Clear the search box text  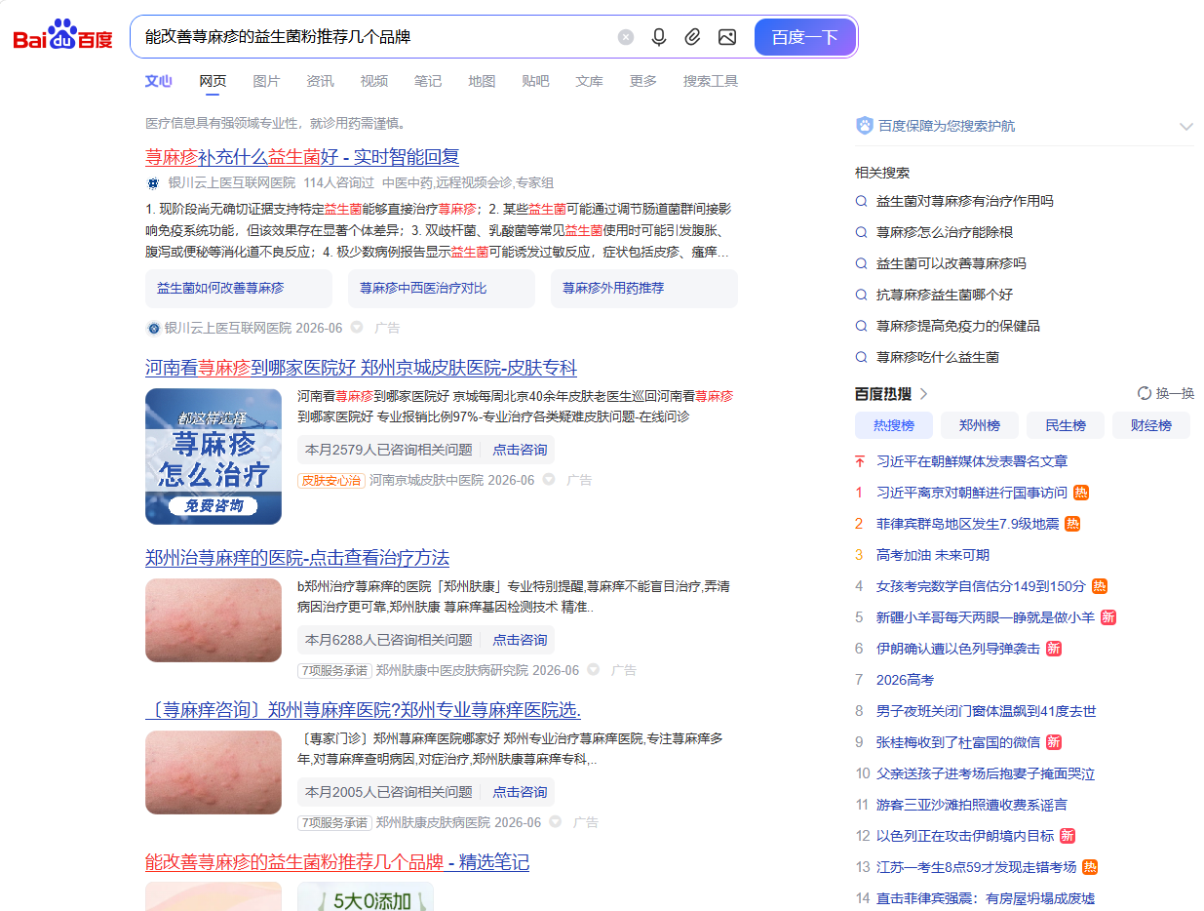point(626,37)
